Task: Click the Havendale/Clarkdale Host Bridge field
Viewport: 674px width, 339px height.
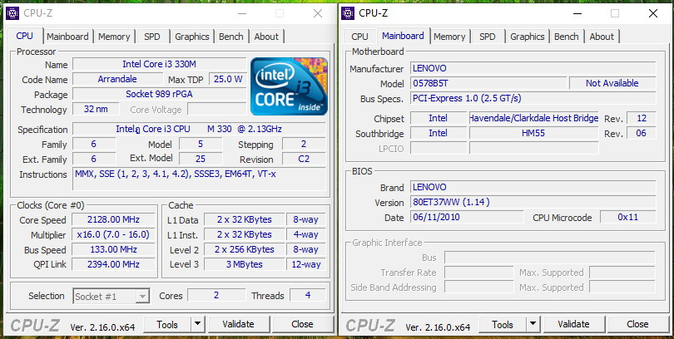Action: point(534,118)
